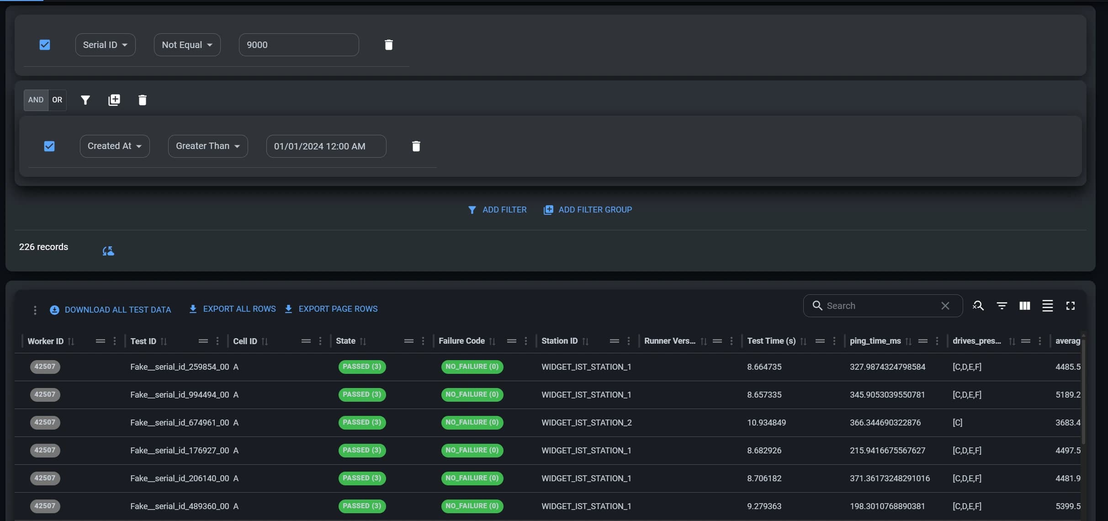Image resolution: width=1108 pixels, height=521 pixels.
Task: Click DOWNLOAD ALL TEST DATA
Action: coord(110,310)
